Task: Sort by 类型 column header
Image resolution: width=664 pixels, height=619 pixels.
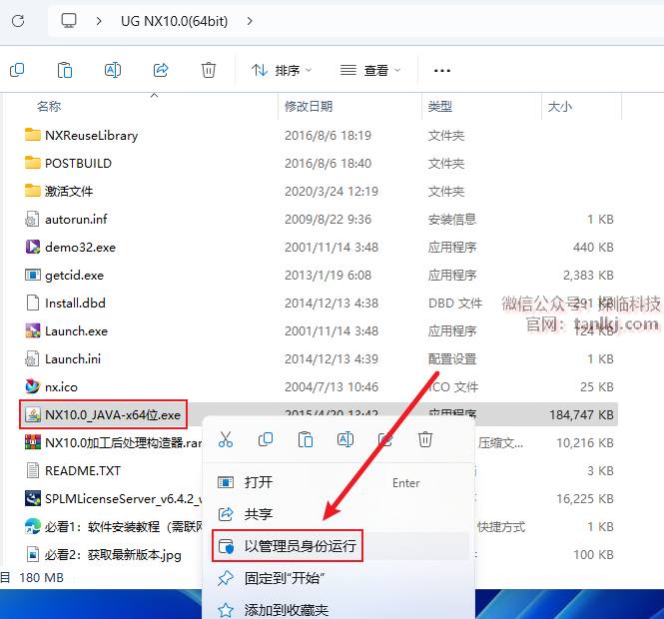Action: 439,106
